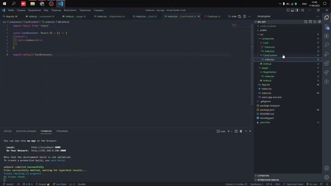Viewport: 331px width, 186px height.
Task: Split the terminal panel
Action: [x=236, y=131]
